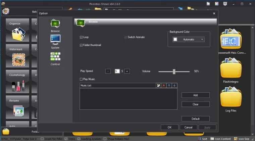
Task: Open the Control options category
Action: click(x=55, y=59)
